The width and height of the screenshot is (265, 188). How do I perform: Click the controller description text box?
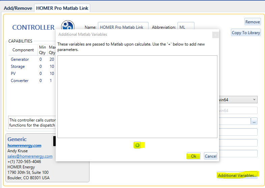pyautogui.click(x=32, y=123)
